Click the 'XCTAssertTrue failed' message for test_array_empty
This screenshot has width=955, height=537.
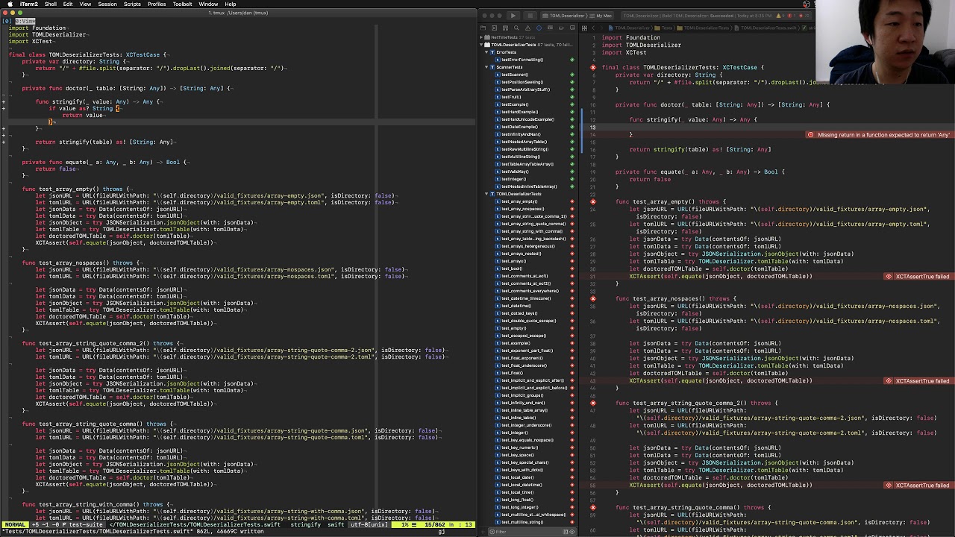(918, 277)
